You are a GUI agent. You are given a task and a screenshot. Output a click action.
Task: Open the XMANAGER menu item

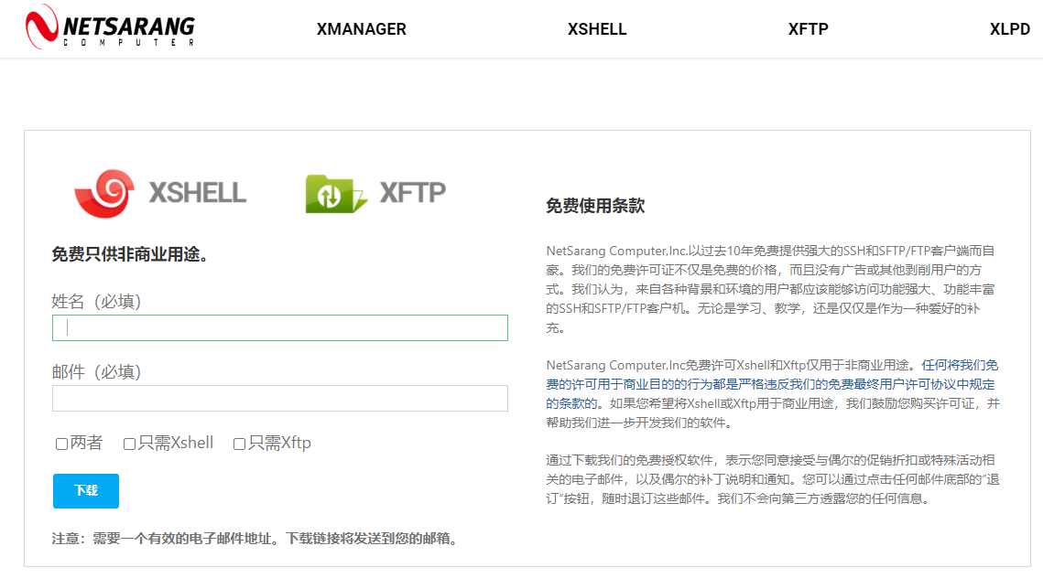click(x=361, y=29)
